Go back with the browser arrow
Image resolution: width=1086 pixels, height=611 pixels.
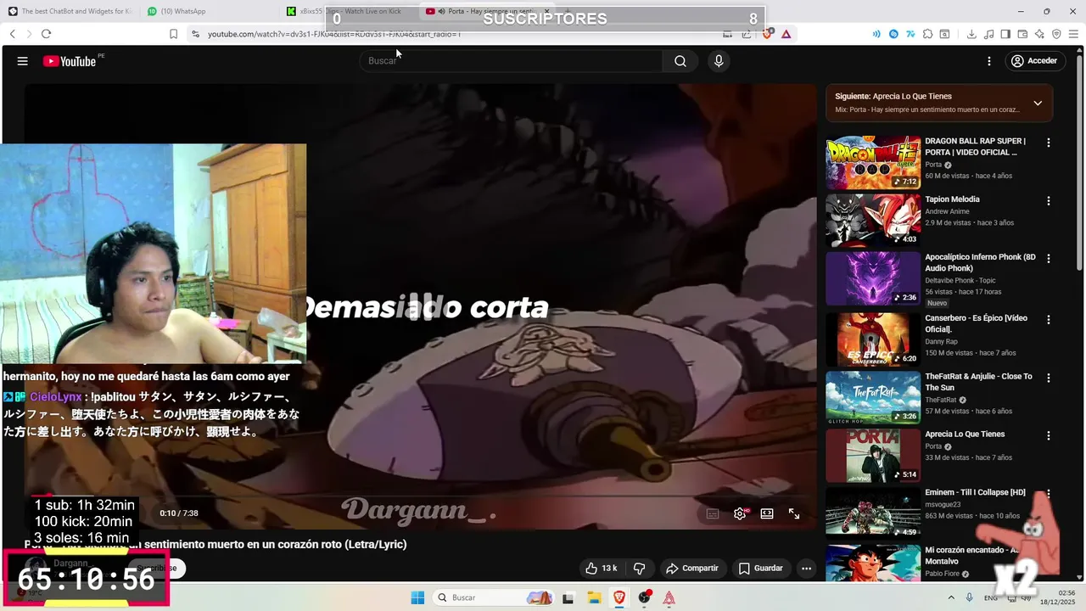pyautogui.click(x=12, y=34)
